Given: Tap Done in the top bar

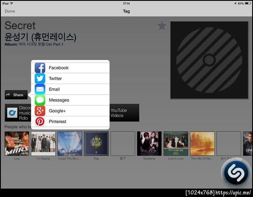Looking at the screenshot, I should (x=10, y=11).
